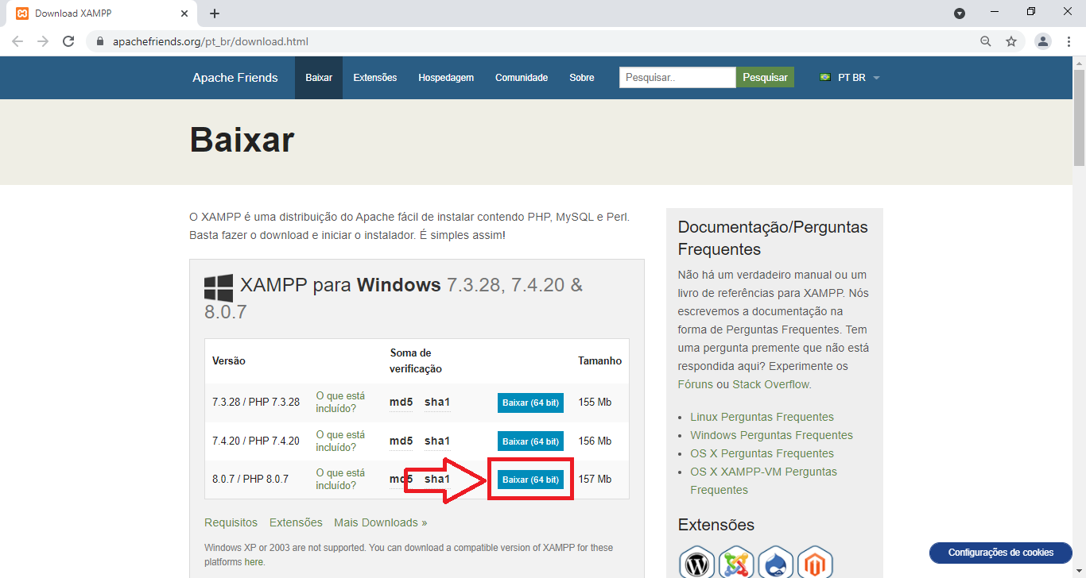
Task: Open the Hospedagem navigation menu
Action: pos(446,78)
